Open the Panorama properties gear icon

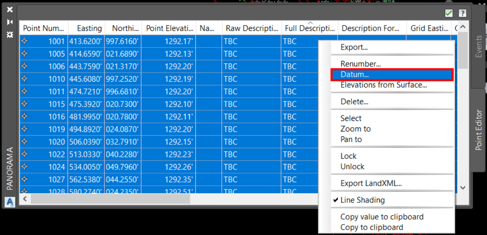(x=10, y=35)
